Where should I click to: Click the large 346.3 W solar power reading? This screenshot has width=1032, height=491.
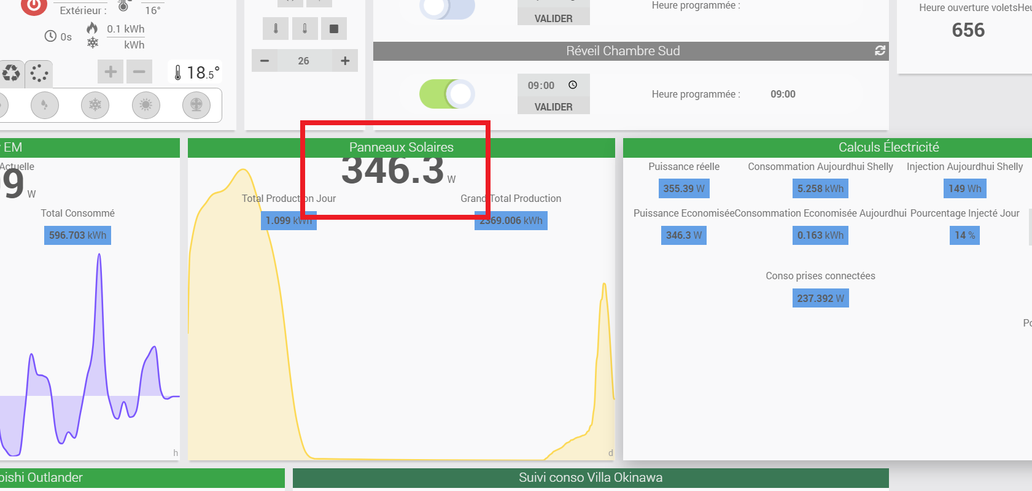pyautogui.click(x=398, y=170)
